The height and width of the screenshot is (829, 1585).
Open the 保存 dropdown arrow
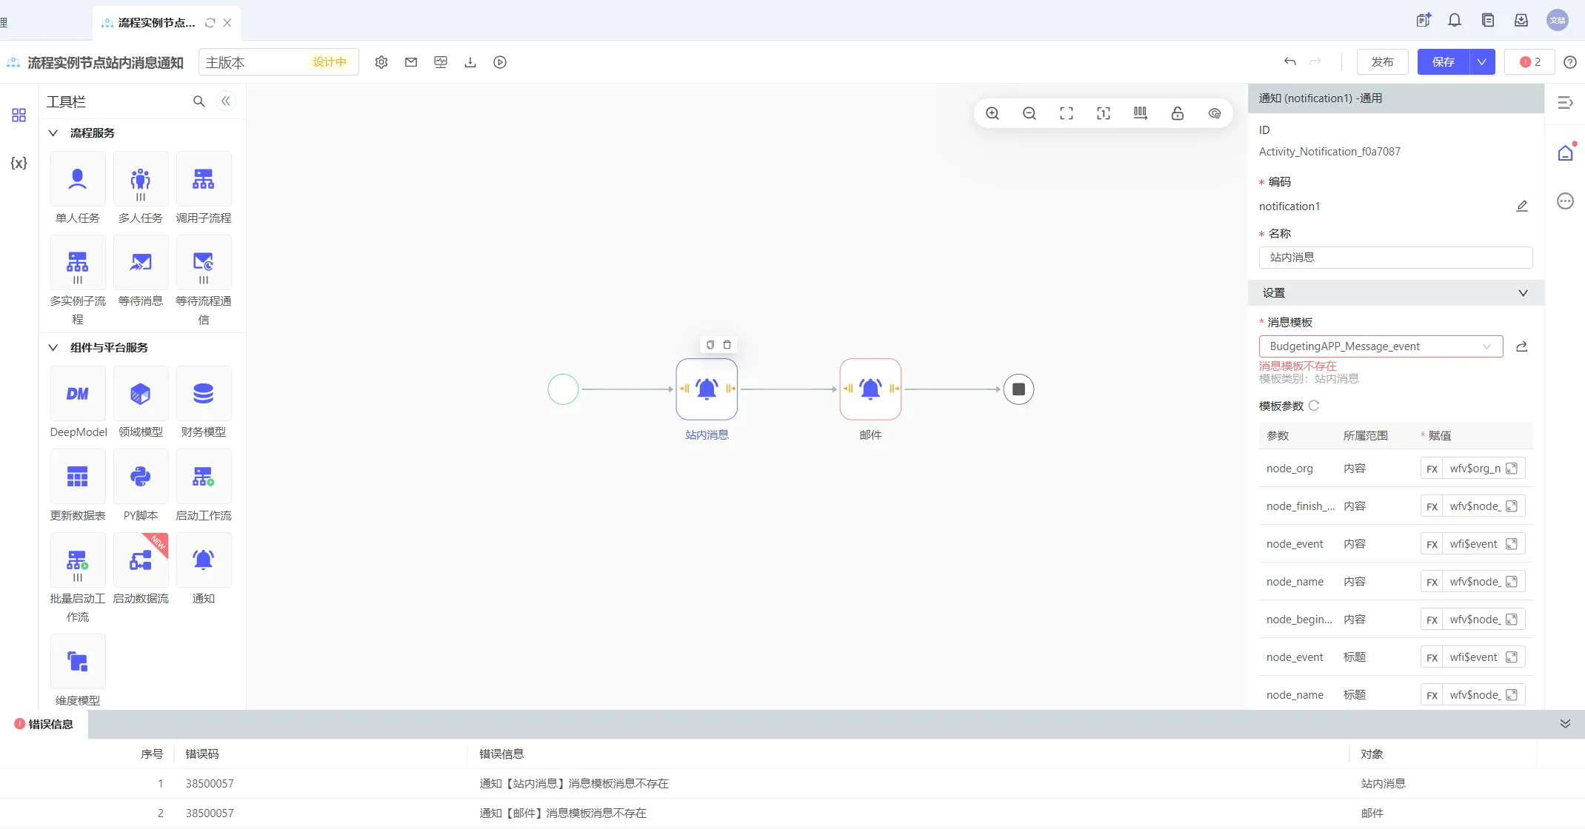(x=1482, y=62)
